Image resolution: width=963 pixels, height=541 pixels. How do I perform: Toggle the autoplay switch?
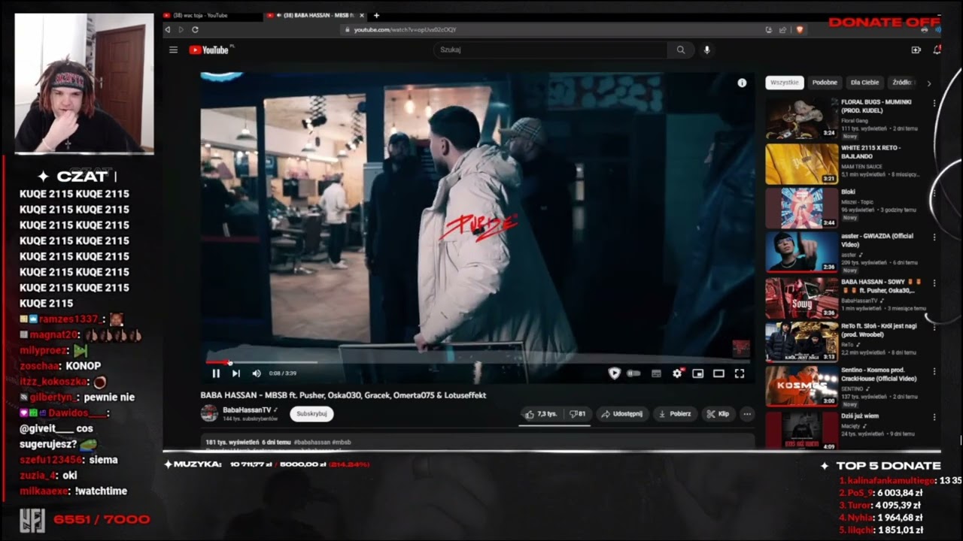(x=634, y=373)
